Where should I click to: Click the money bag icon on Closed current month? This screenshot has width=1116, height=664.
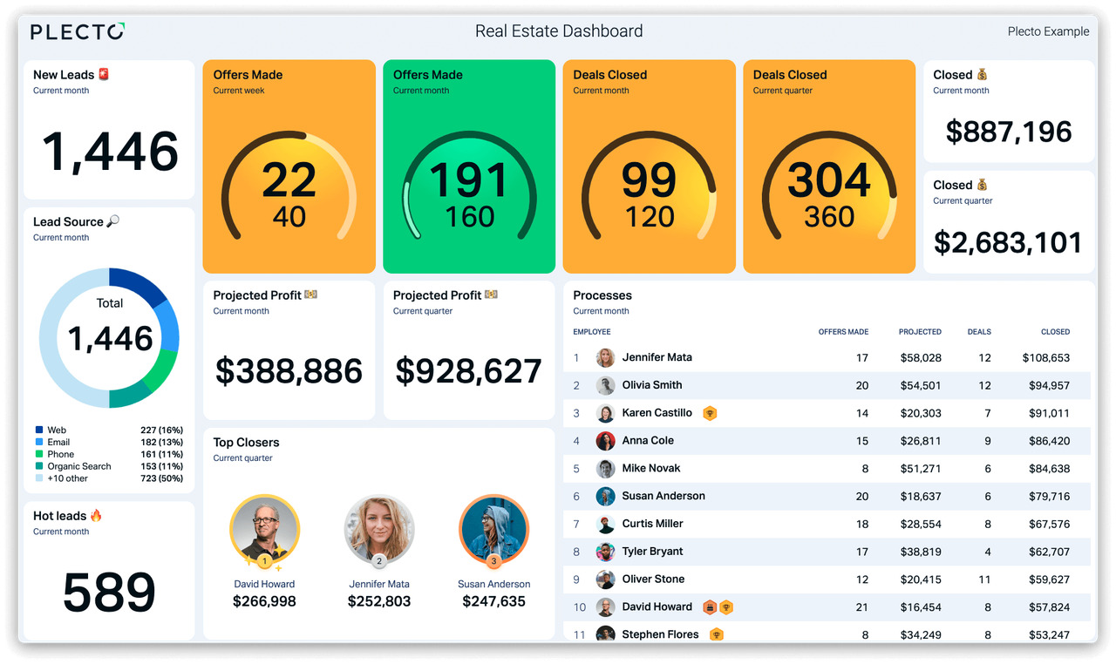coord(983,75)
